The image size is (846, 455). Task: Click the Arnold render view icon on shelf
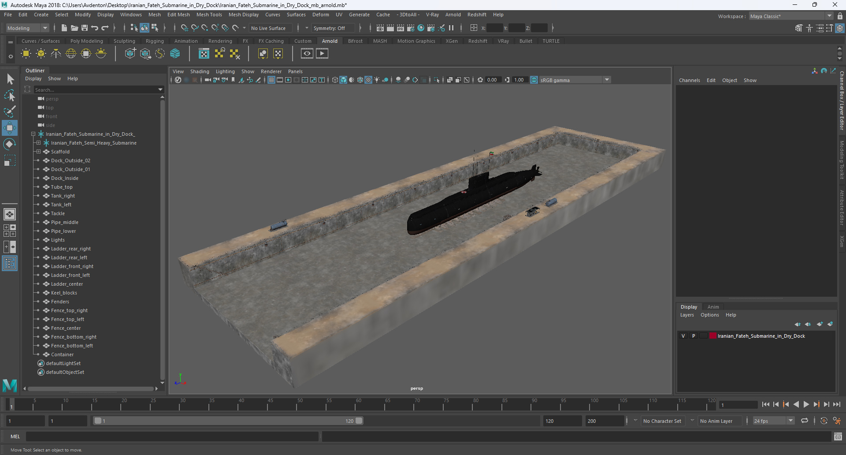(x=307, y=54)
